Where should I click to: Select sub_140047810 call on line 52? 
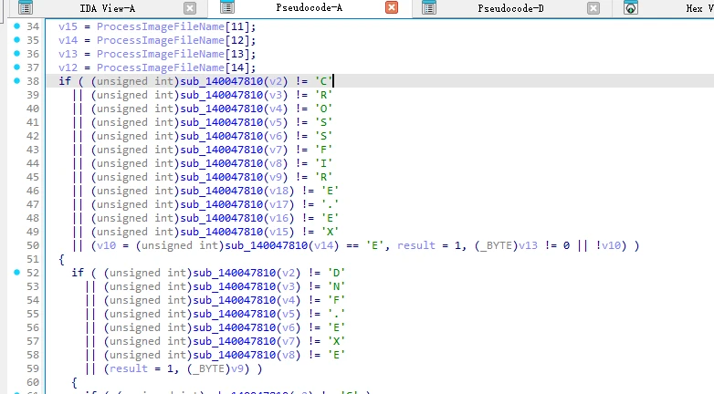click(235, 273)
